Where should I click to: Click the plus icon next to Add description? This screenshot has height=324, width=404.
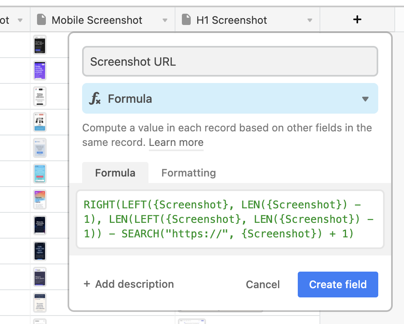[x=87, y=284]
